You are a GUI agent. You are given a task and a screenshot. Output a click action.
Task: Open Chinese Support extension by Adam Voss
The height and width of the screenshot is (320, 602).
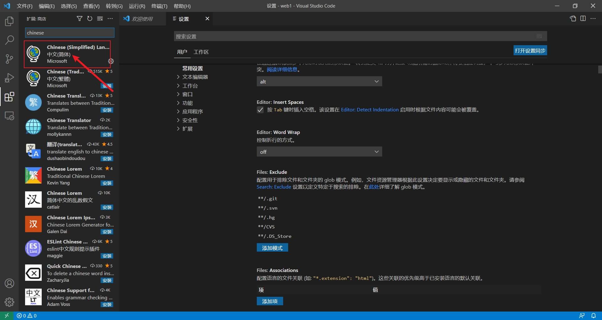tap(70, 297)
